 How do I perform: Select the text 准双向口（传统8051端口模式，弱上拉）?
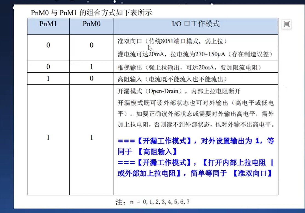pos(172,41)
